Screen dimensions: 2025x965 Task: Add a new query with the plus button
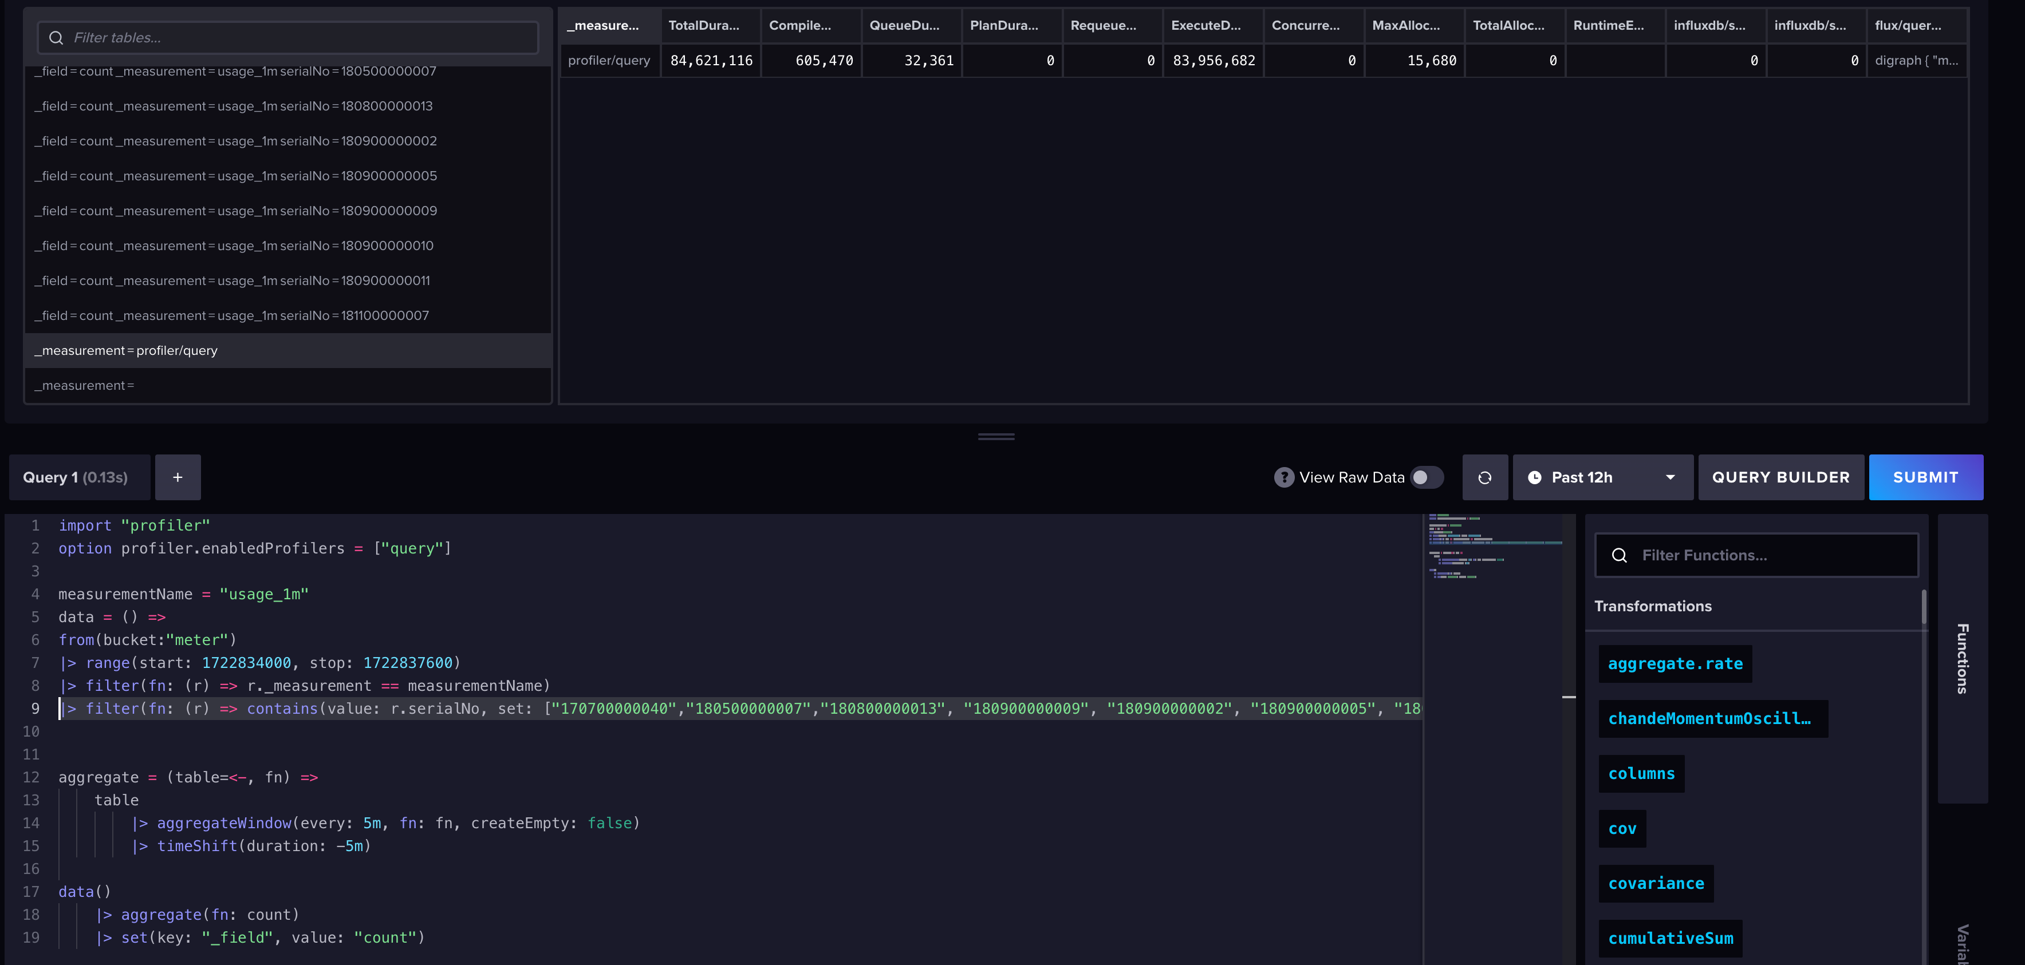coord(178,477)
